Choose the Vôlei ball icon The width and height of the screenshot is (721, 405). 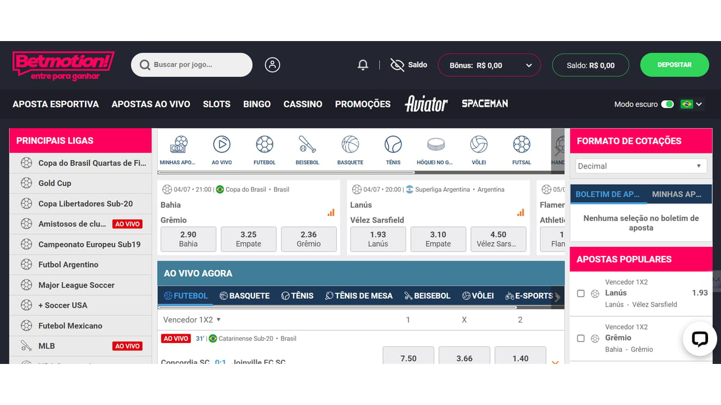[x=479, y=145]
